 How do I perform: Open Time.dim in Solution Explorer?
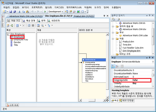[x=127, y=45]
